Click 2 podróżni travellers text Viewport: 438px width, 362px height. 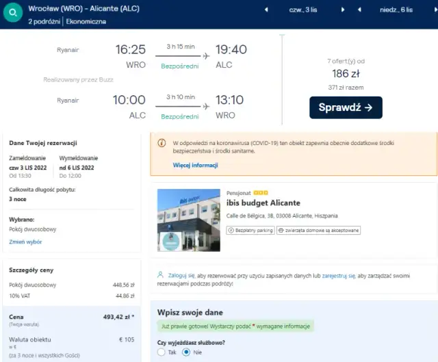coord(44,21)
